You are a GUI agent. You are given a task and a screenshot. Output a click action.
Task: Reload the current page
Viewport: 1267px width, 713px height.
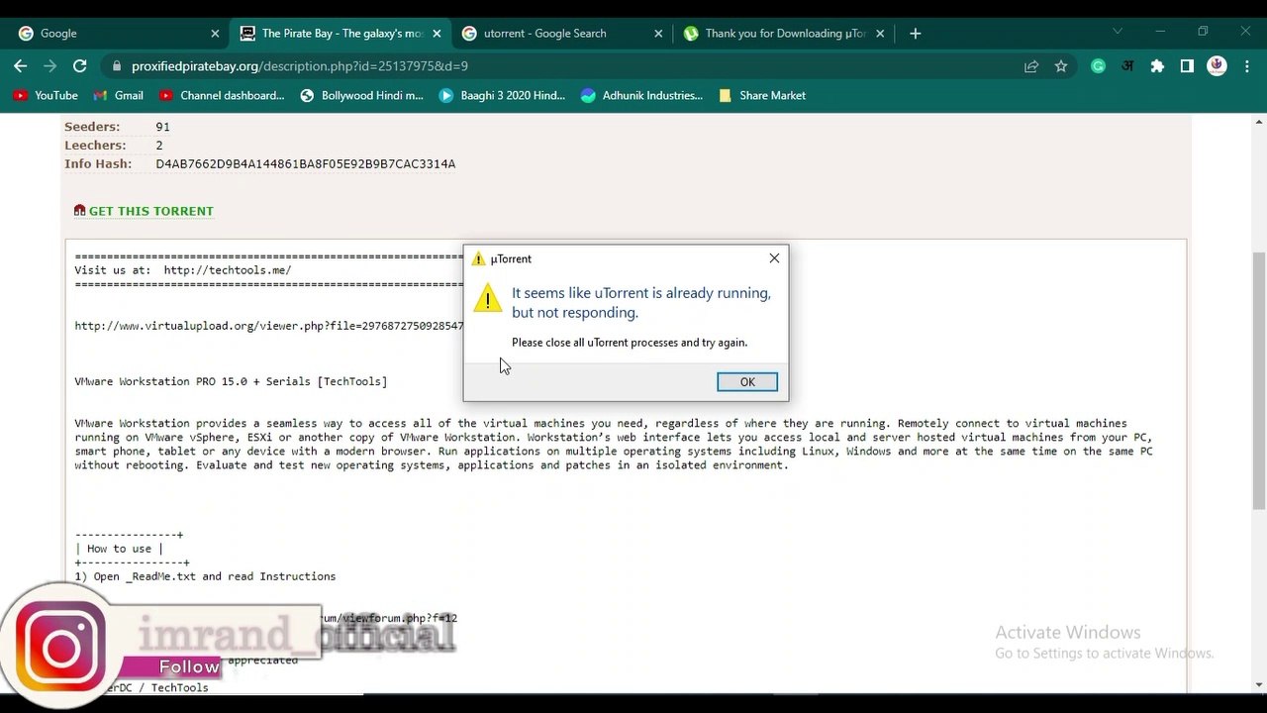point(80,66)
